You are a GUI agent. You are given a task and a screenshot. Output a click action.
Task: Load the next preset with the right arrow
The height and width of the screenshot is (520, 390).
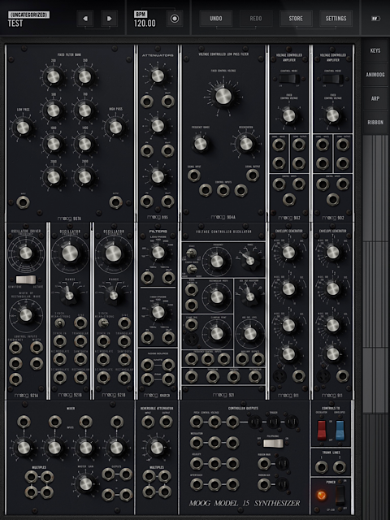109,19
